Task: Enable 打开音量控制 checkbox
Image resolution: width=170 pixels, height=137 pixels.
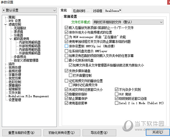Action: click(x=71, y=75)
